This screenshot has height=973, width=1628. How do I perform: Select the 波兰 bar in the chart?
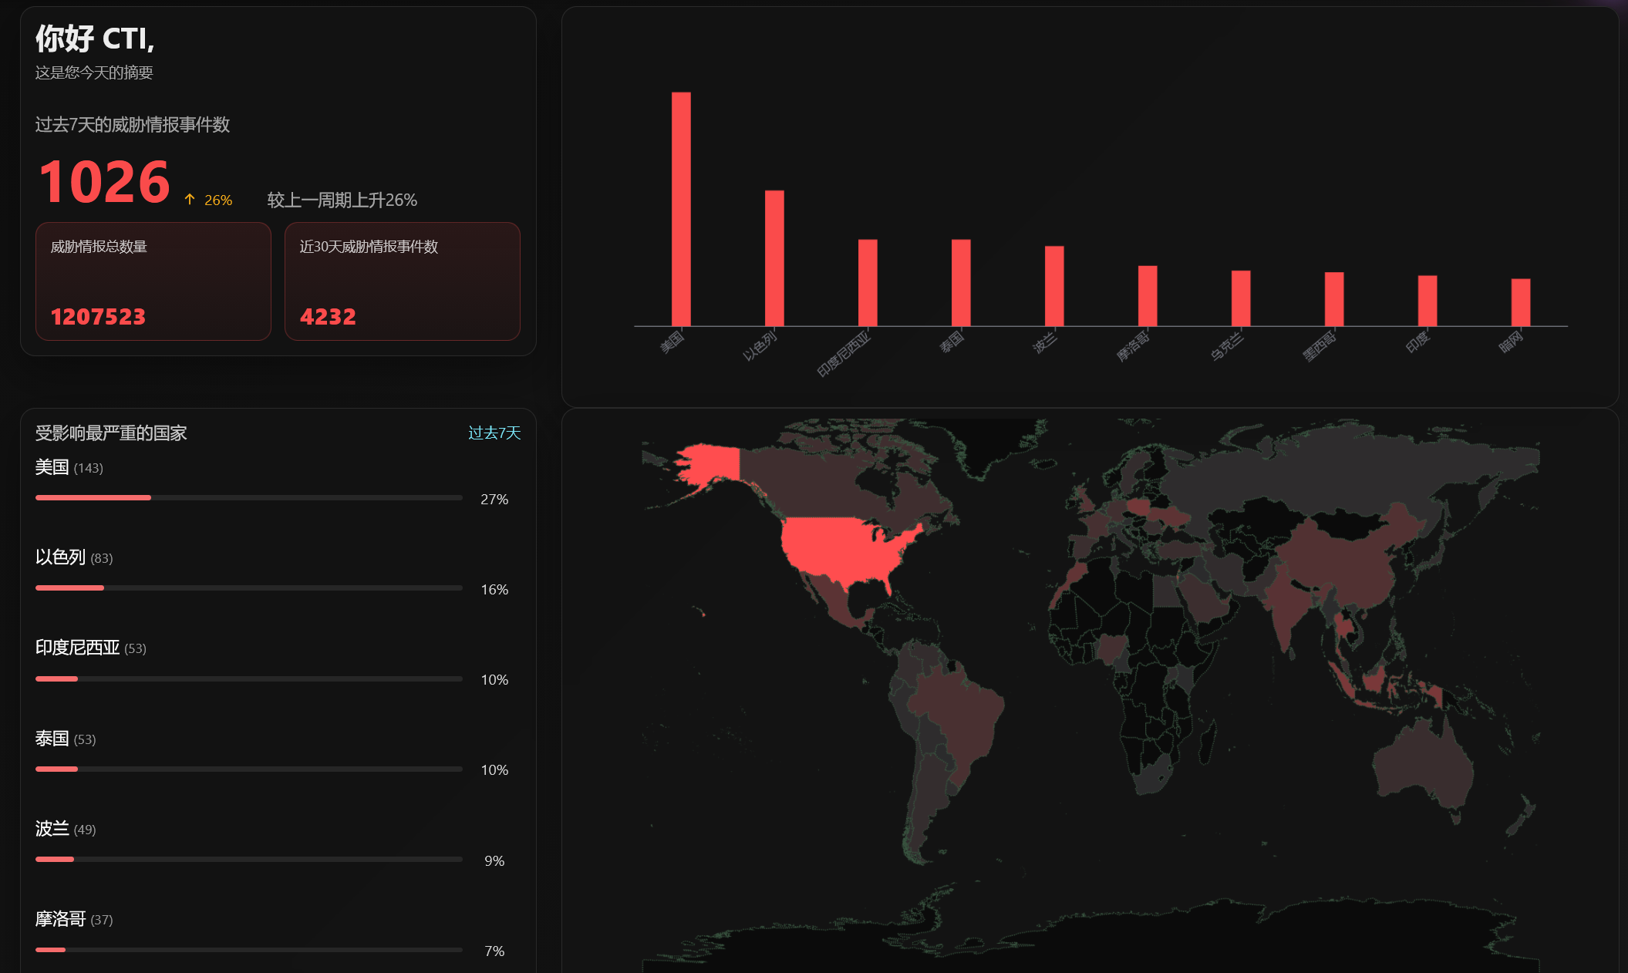pos(1054,286)
